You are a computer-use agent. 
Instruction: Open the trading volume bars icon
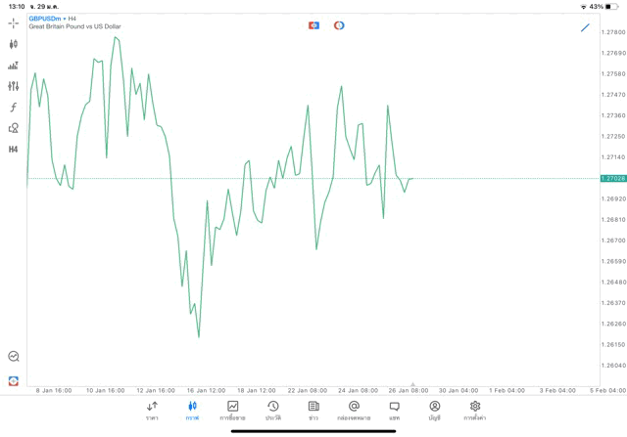tap(13, 66)
